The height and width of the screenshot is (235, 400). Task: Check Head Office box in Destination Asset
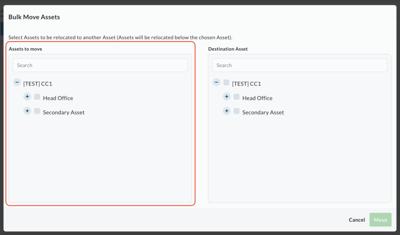(236, 97)
